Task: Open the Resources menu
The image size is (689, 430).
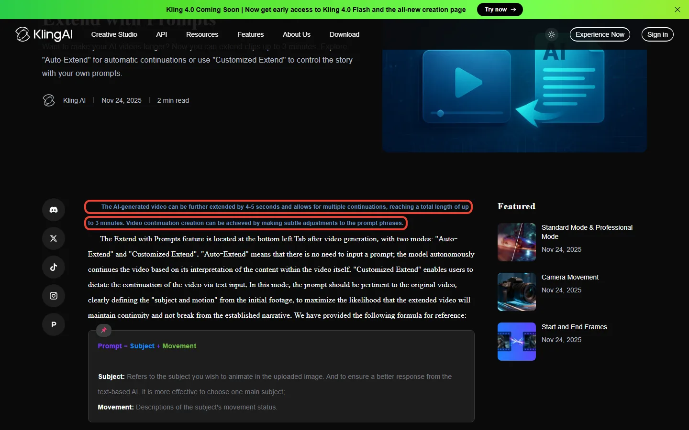Action: (x=202, y=34)
